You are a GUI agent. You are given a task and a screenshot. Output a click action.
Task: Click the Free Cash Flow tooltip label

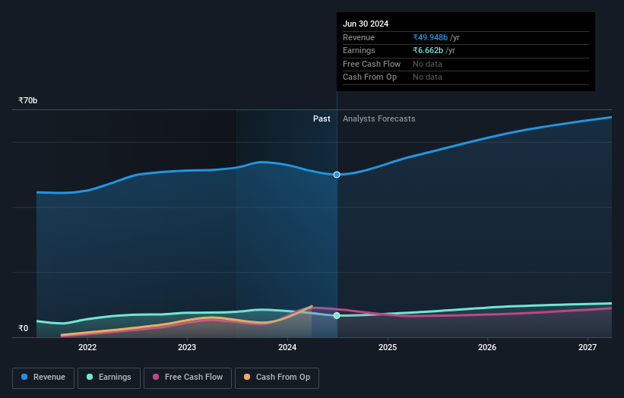point(372,64)
